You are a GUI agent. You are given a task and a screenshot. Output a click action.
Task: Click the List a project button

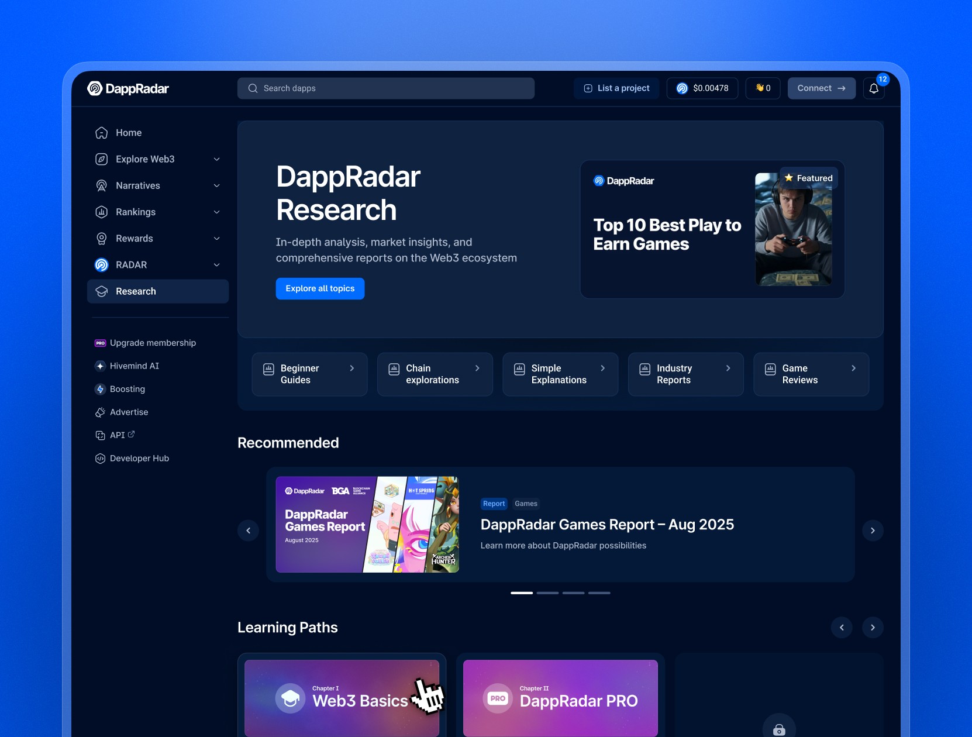tap(616, 88)
